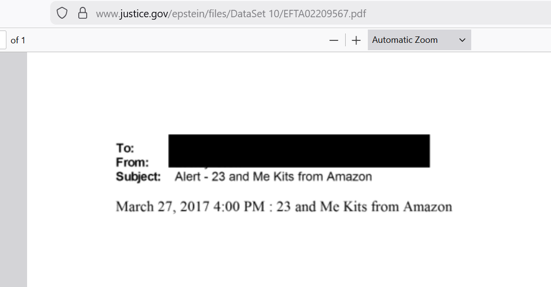The width and height of the screenshot is (551, 287).
Task: Click the "March 27, 2017" date text
Action: click(x=162, y=207)
